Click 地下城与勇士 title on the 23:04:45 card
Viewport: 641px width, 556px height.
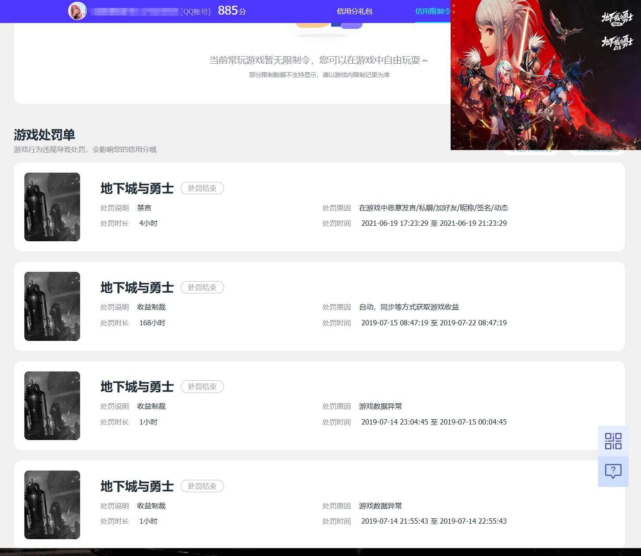point(137,386)
